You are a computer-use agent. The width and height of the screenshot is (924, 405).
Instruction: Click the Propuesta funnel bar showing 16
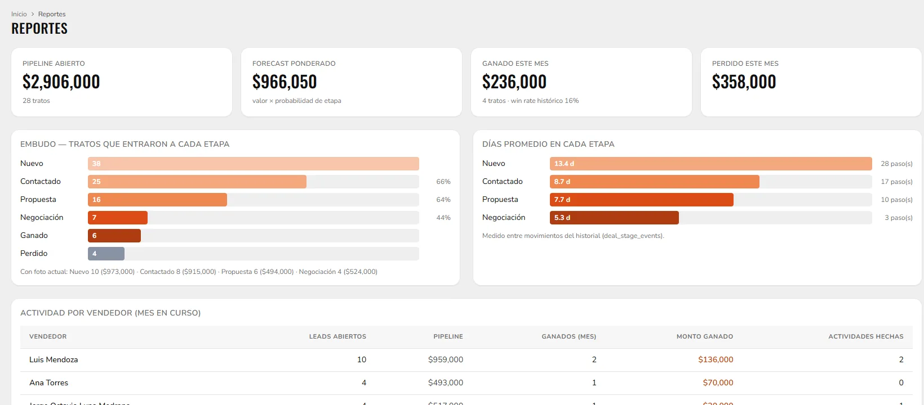157,200
